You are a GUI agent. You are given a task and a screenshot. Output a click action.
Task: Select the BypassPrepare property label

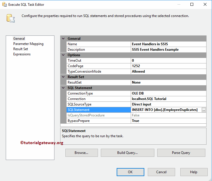pyautogui.click(x=99, y=121)
